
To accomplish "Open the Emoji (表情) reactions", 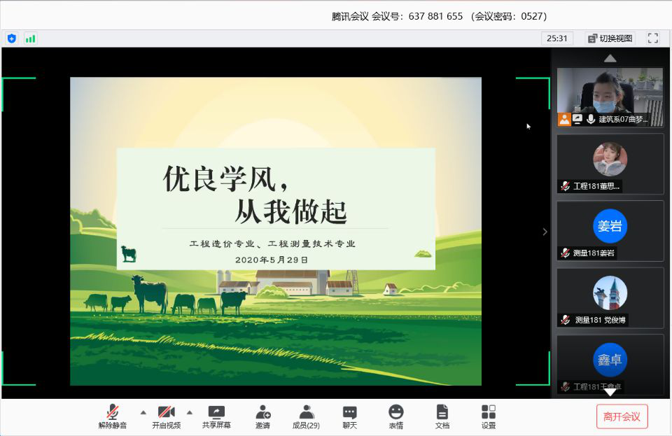I will 396,416.
